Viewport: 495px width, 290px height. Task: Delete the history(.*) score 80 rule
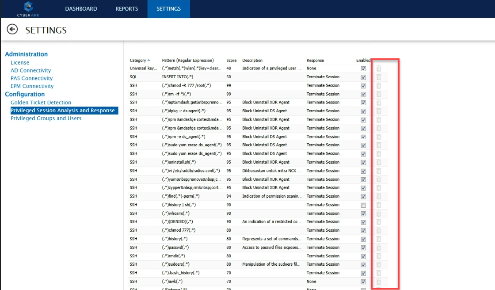(378, 239)
